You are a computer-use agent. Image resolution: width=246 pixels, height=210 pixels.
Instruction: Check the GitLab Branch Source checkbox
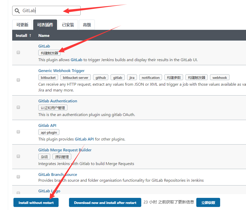pyautogui.click(x=18, y=177)
